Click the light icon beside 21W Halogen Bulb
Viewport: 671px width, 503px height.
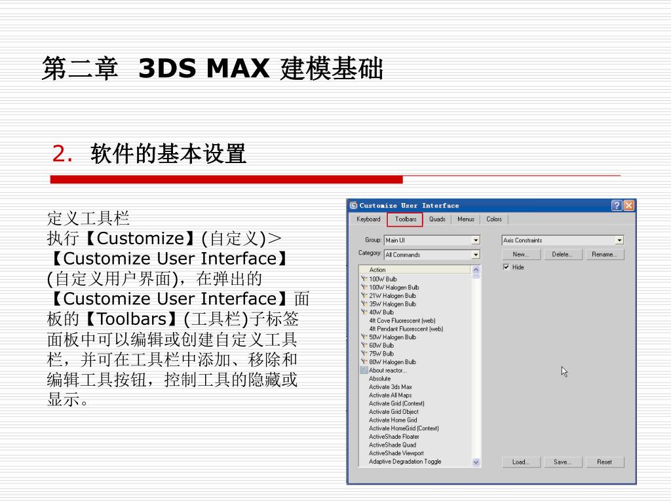pyautogui.click(x=364, y=295)
